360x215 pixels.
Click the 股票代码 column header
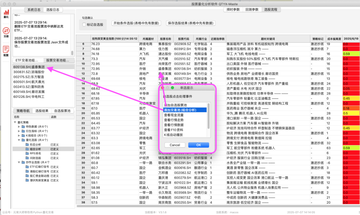pos(183,39)
